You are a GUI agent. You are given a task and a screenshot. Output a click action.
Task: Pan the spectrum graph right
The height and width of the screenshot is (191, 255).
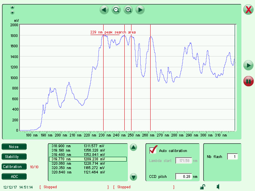tap(140, 10)
